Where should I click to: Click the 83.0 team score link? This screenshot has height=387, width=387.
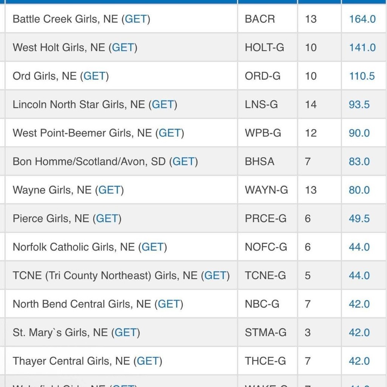359,162
